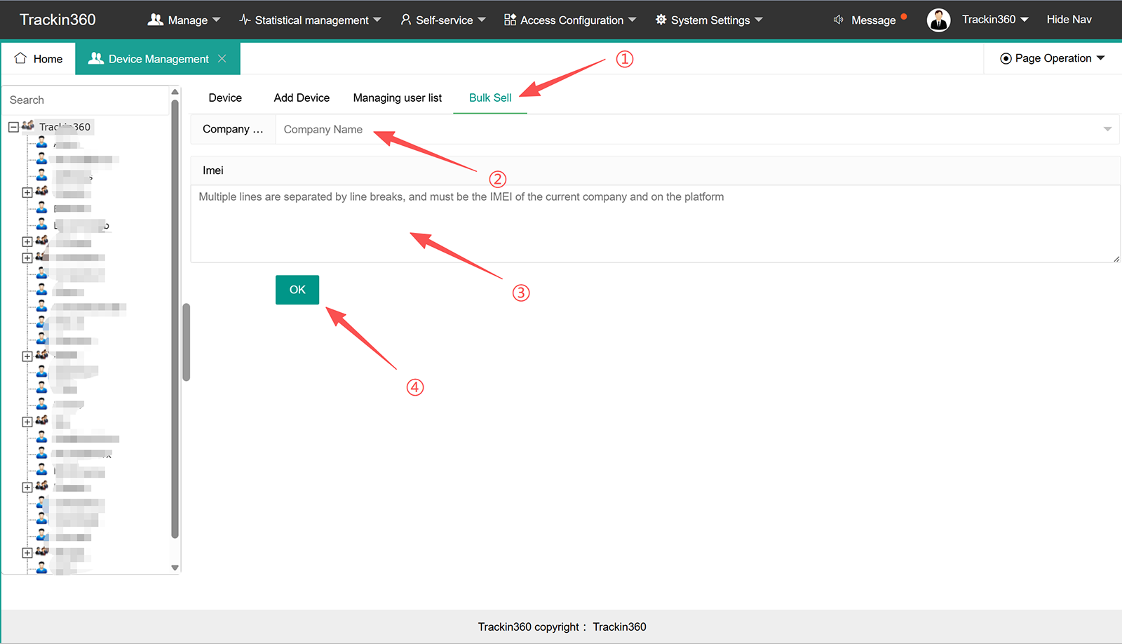Collapse the Trackin360 root tree node
The width and height of the screenshot is (1122, 644).
pyautogui.click(x=13, y=127)
